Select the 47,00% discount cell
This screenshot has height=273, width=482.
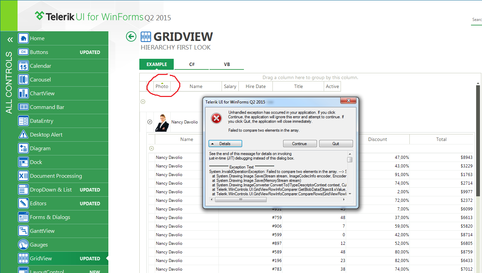[378, 157]
